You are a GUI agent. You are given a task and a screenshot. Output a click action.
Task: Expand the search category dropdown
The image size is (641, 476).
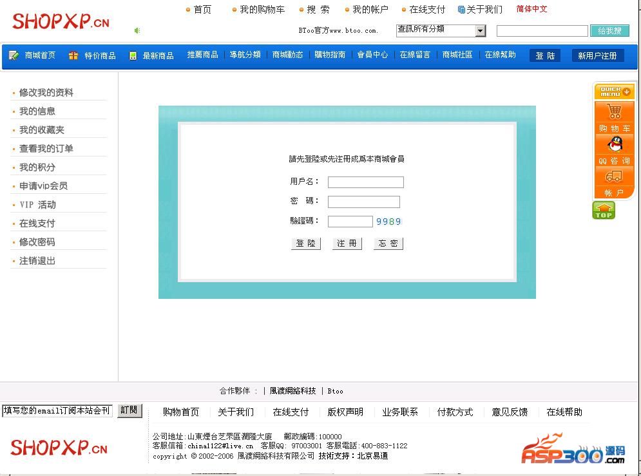click(x=481, y=31)
